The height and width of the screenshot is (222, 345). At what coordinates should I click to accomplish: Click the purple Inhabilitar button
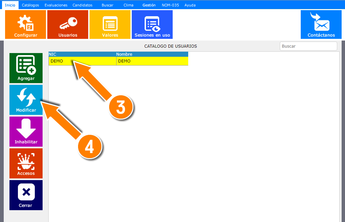click(26, 131)
